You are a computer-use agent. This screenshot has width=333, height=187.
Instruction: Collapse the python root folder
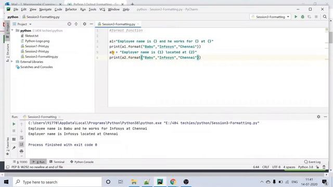pyautogui.click(x=12, y=31)
